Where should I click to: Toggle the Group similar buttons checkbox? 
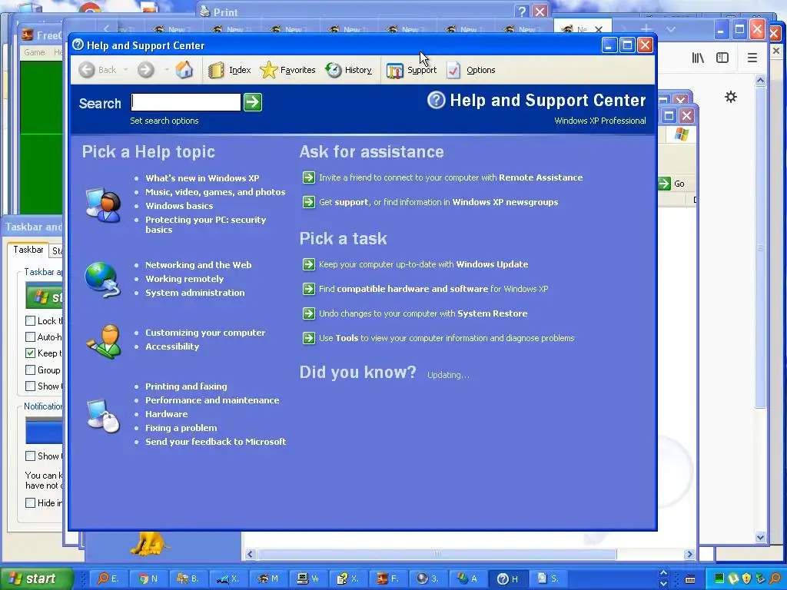[x=30, y=370]
